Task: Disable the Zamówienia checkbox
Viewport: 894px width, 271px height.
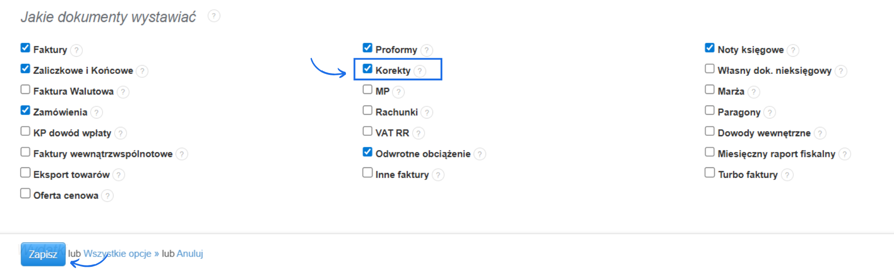Action: point(25,111)
